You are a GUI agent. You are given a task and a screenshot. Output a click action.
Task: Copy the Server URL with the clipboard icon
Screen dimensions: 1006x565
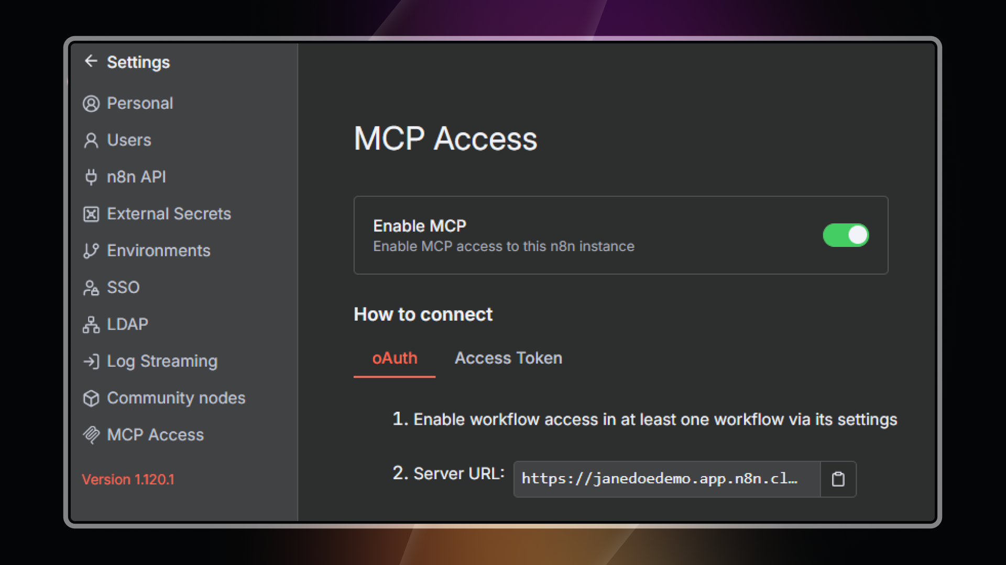[838, 479]
